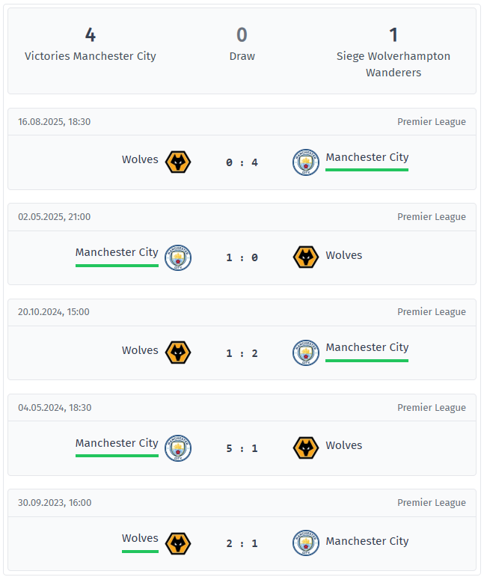Click Manchester City crest in 02.05.2025 match

[178, 257]
